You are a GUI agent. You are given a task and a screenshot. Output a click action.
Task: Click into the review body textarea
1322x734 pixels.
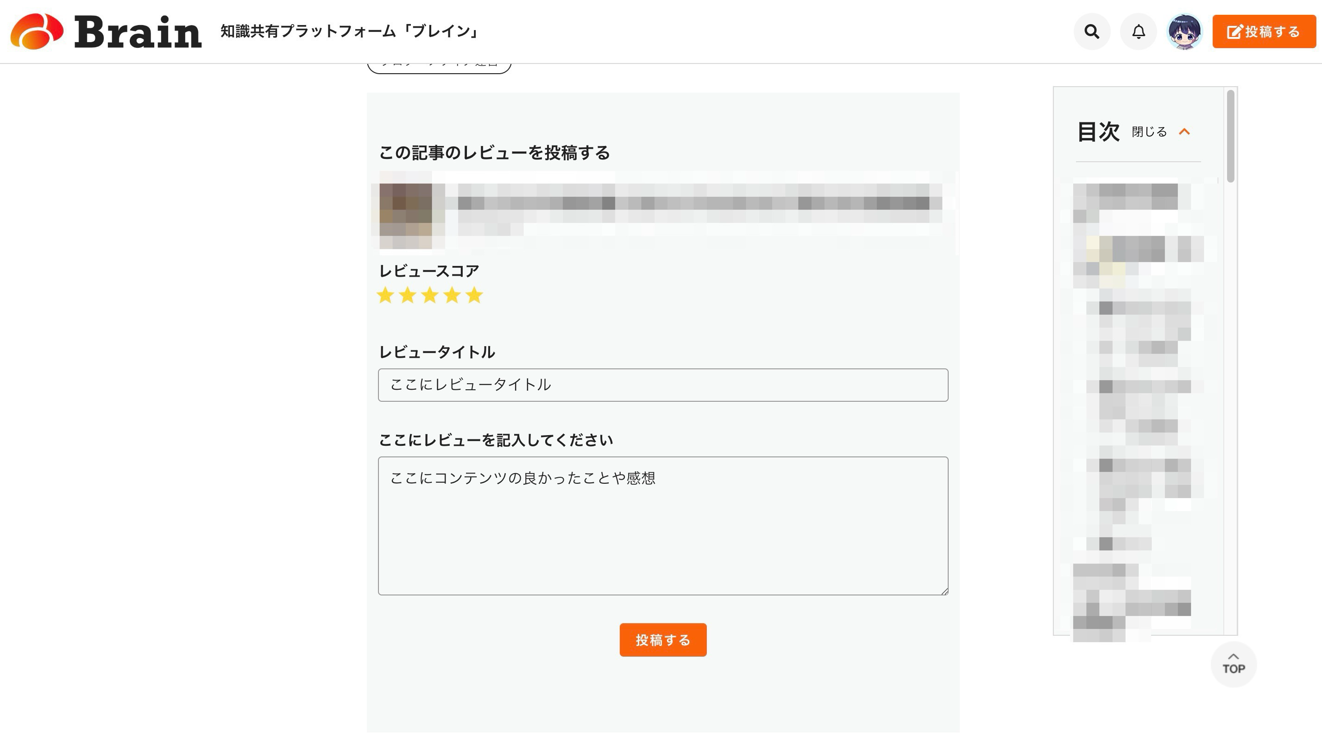click(662, 525)
